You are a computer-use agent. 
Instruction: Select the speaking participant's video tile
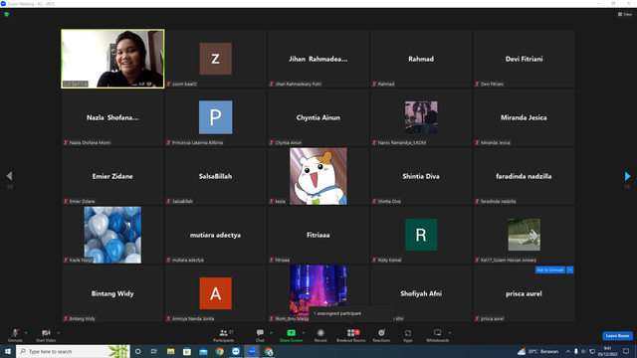coord(112,59)
